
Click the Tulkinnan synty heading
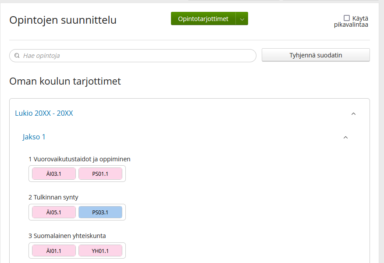pyautogui.click(x=53, y=197)
